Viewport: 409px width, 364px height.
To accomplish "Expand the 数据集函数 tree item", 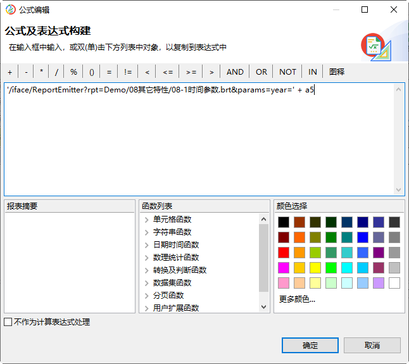I will click(x=147, y=283).
